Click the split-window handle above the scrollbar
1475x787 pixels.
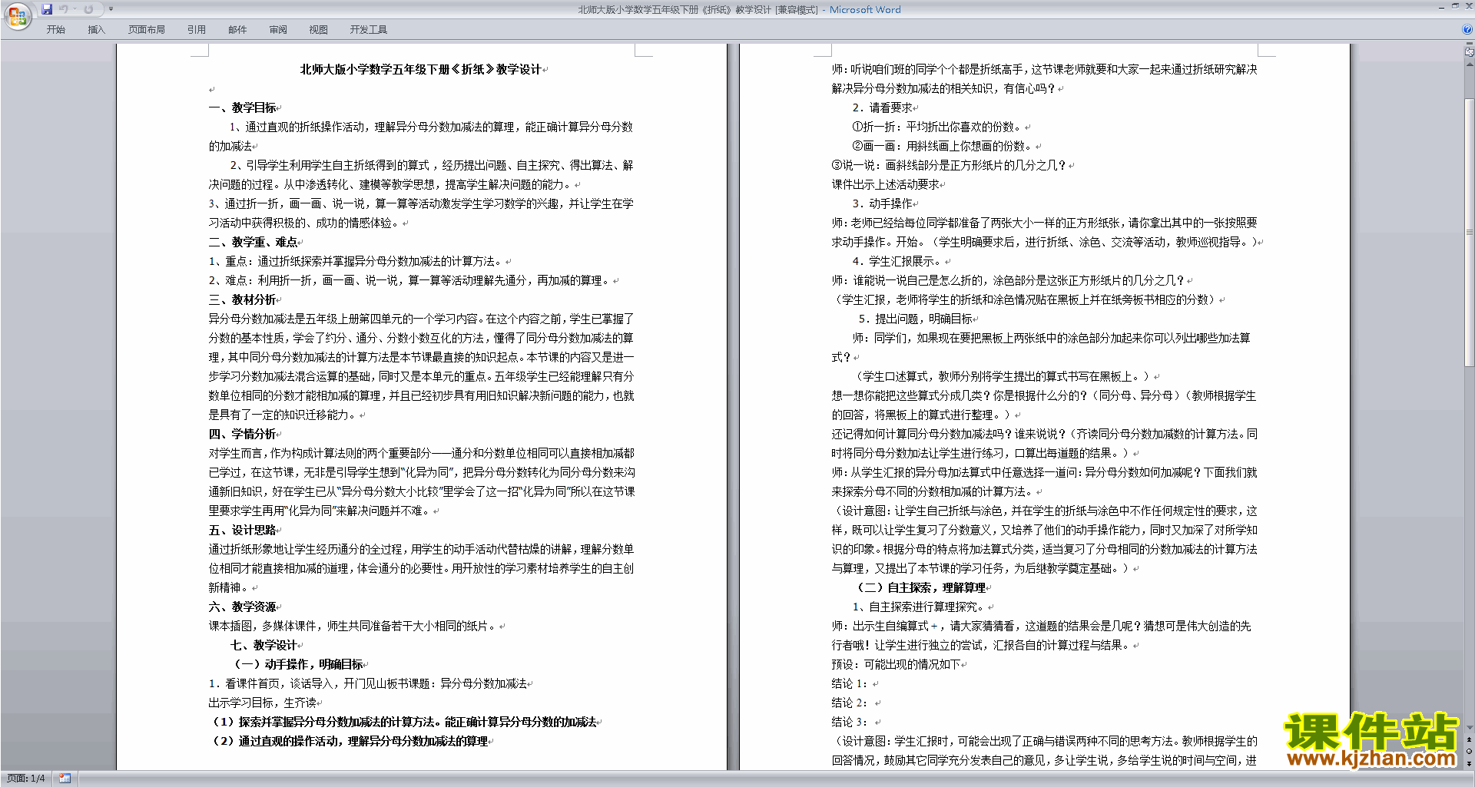point(1470,44)
